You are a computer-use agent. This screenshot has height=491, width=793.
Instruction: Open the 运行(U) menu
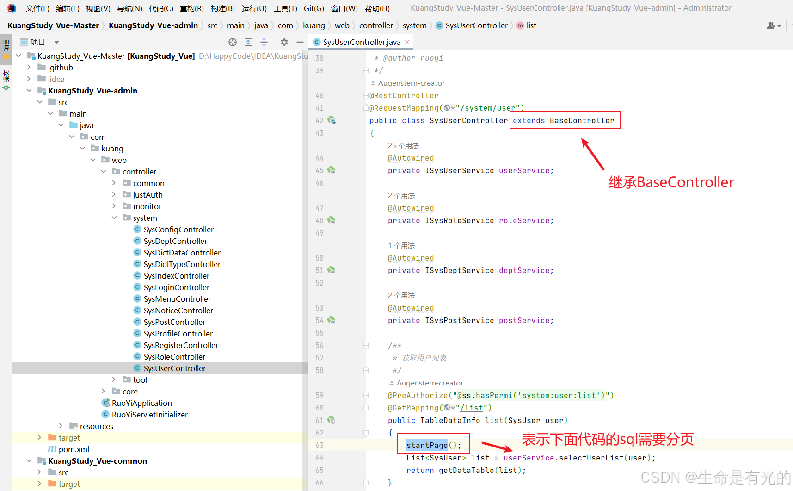[254, 8]
